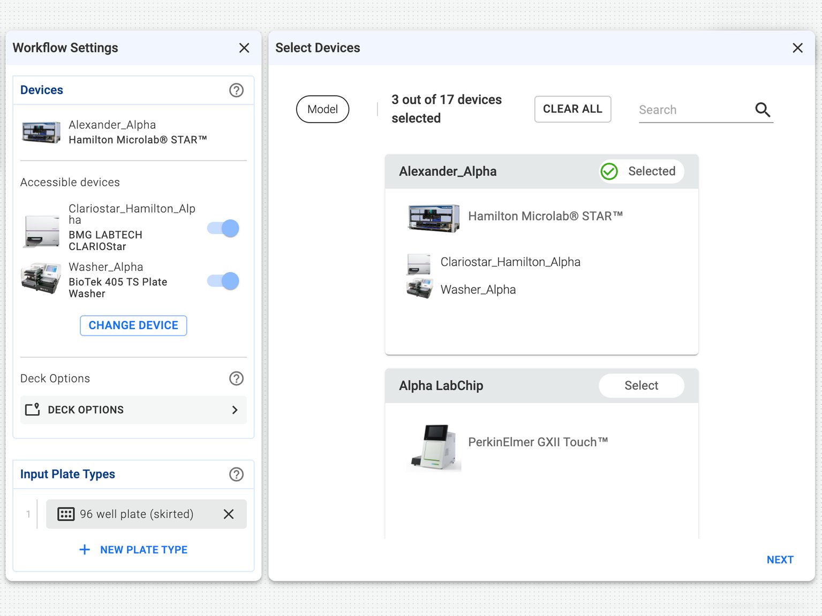This screenshot has height=616, width=822.
Task: Open help for Deck Options
Action: coord(236,378)
